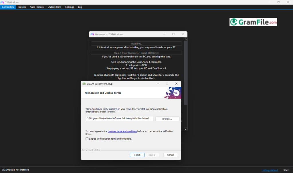Click the Welcome dialog scrollbar down arrow

185,129
